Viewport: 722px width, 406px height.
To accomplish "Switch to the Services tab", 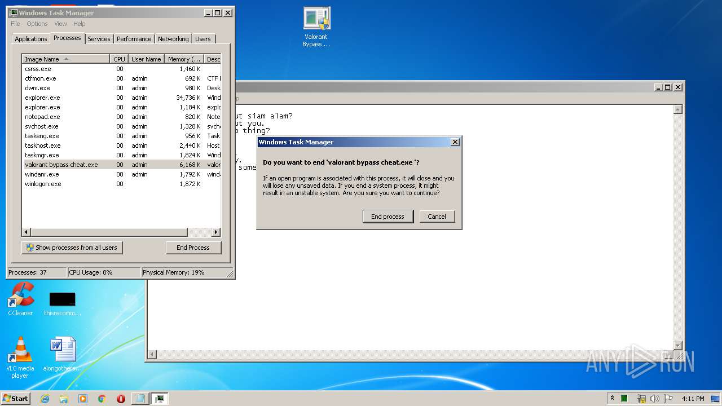I will pyautogui.click(x=99, y=39).
